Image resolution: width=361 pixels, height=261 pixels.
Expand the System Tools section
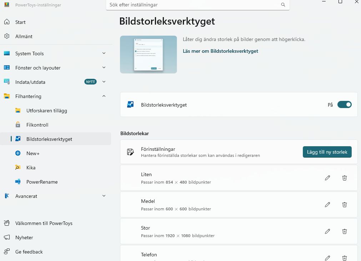coord(104,53)
